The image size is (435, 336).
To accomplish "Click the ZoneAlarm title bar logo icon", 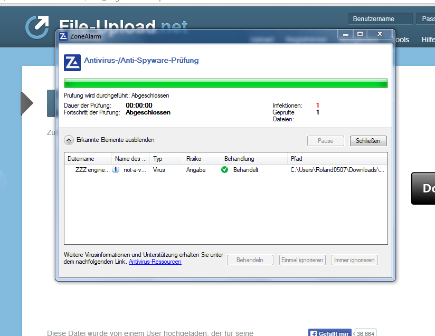I will point(63,36).
